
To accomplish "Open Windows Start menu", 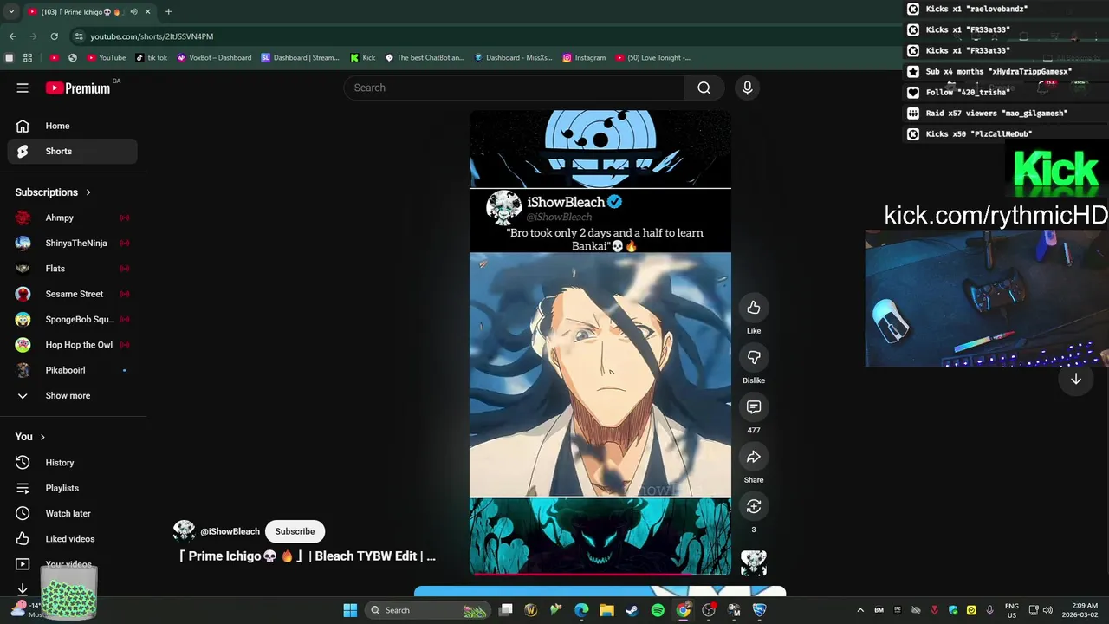I will pos(350,610).
